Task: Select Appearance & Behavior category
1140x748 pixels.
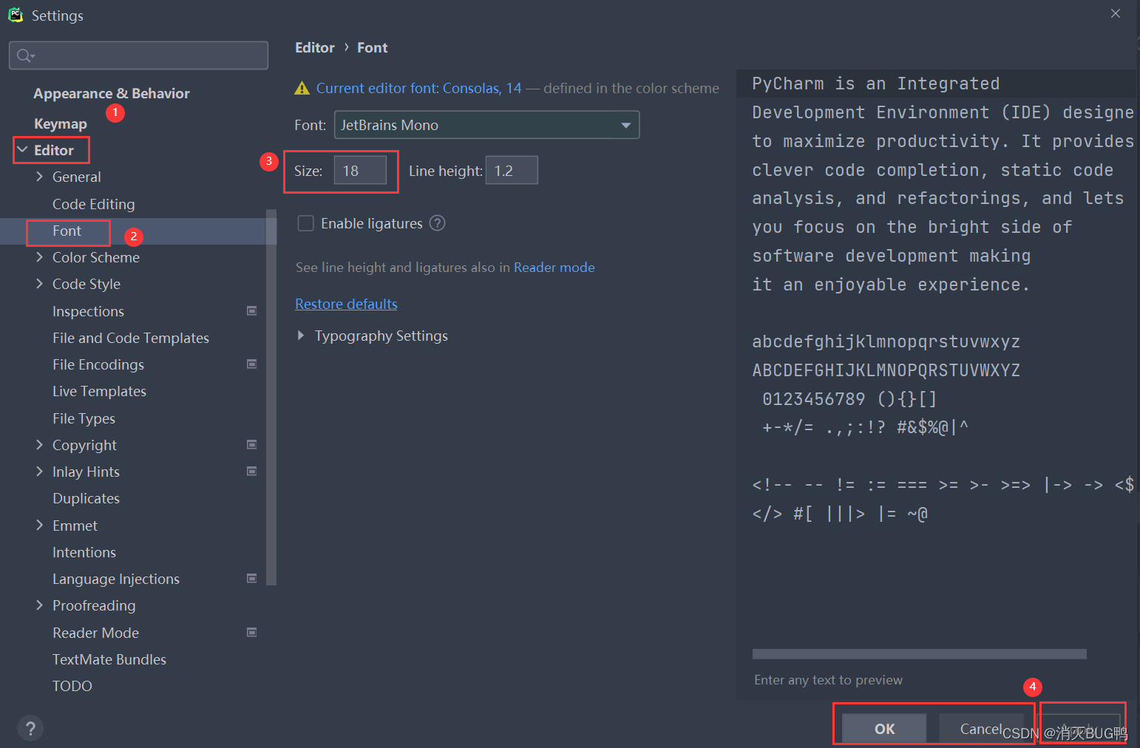Action: [112, 93]
